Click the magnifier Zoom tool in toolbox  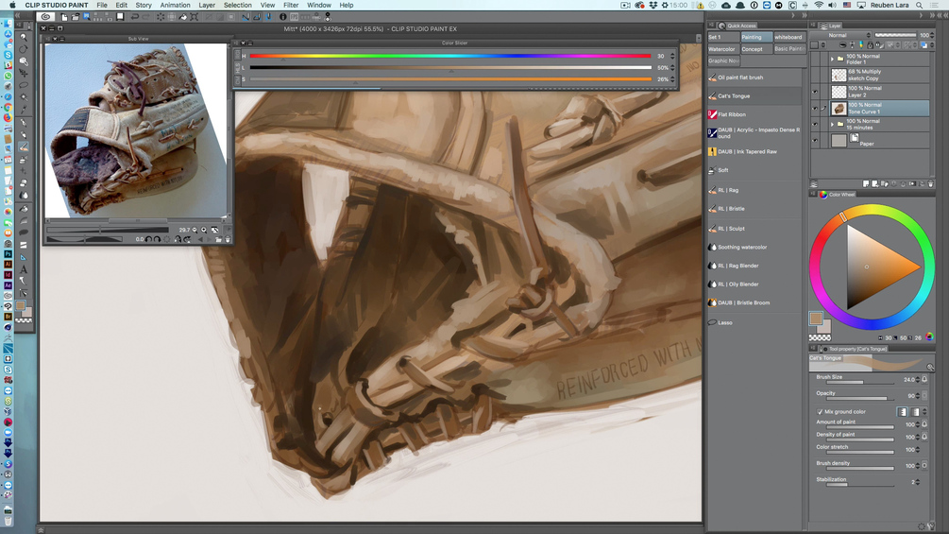click(x=24, y=38)
